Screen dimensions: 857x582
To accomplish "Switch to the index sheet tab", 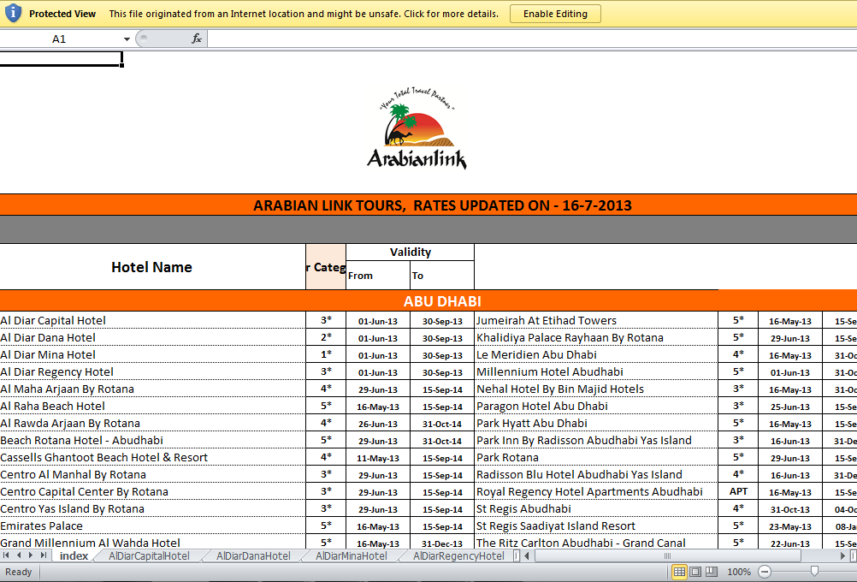I will point(74,555).
